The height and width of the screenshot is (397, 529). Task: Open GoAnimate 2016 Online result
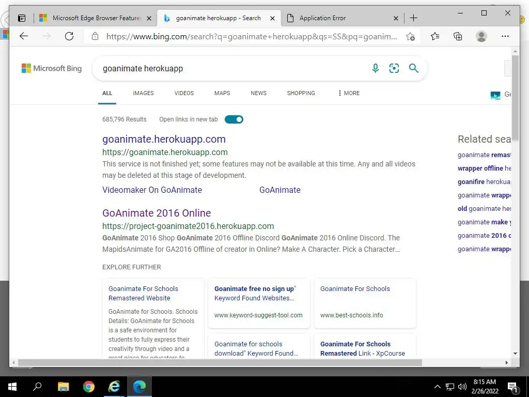[x=157, y=213]
